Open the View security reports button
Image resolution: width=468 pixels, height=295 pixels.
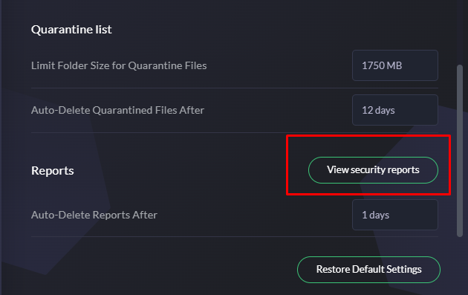click(373, 170)
